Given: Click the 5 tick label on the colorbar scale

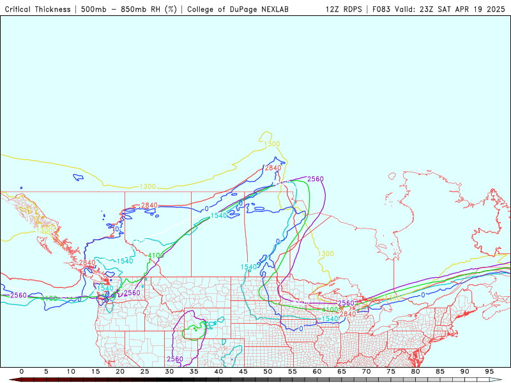Looking at the screenshot, I should coord(46,372).
